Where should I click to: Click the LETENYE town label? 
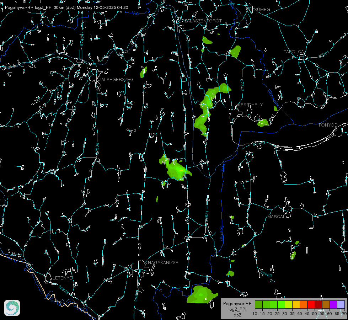[x=62, y=278]
